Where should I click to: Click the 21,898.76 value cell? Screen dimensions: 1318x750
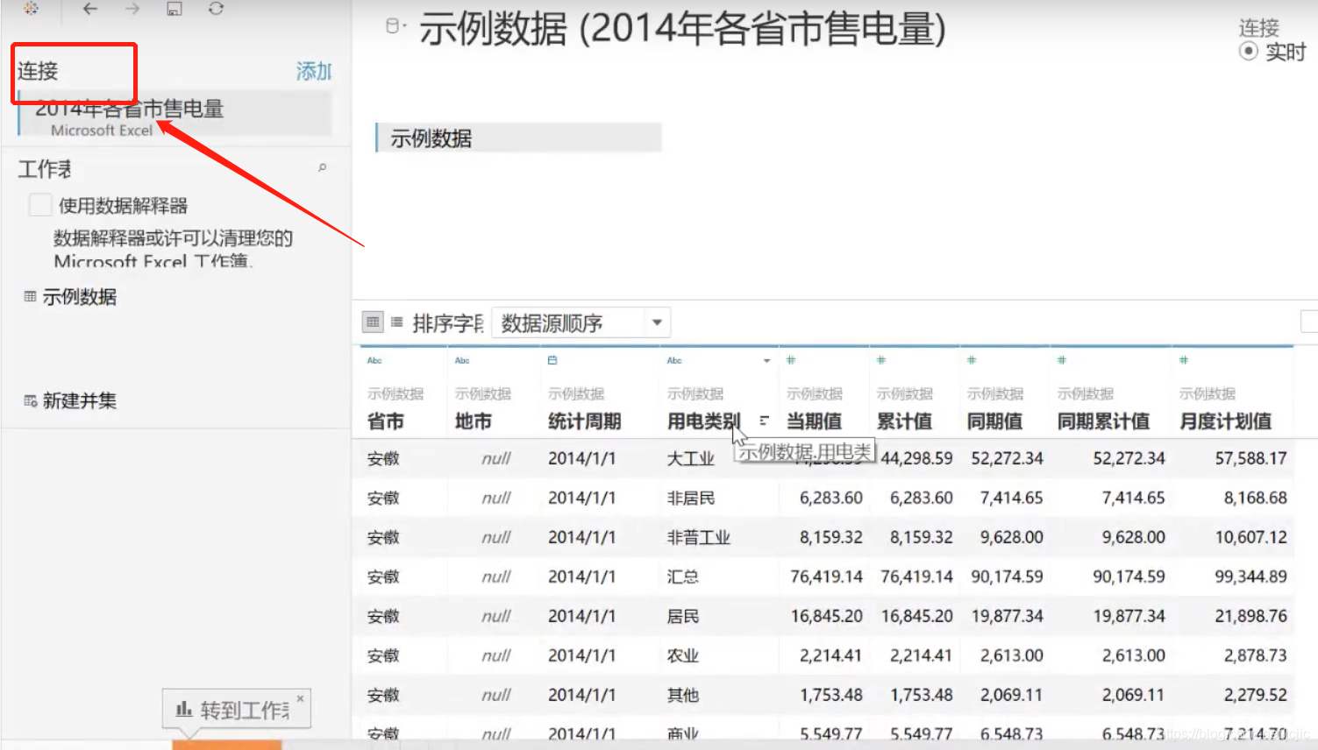1251,616
